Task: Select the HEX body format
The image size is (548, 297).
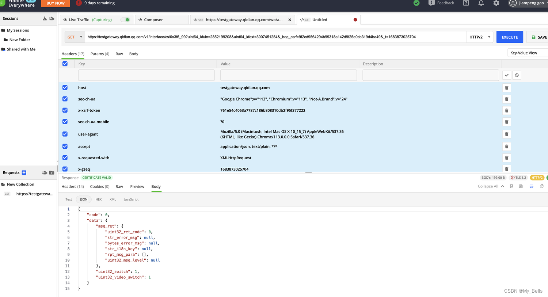Action: pyautogui.click(x=99, y=199)
